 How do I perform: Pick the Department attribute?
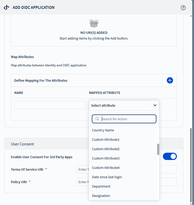(101, 187)
